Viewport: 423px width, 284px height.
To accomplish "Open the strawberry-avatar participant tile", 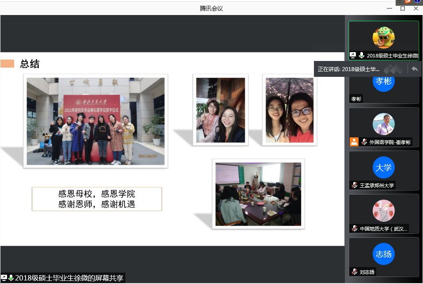I will 383,211.
